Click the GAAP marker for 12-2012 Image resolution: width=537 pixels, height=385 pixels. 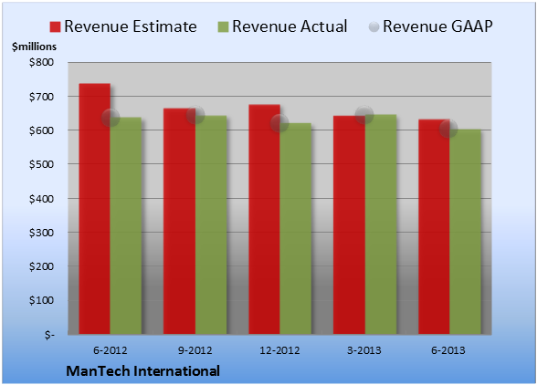pyautogui.click(x=279, y=123)
